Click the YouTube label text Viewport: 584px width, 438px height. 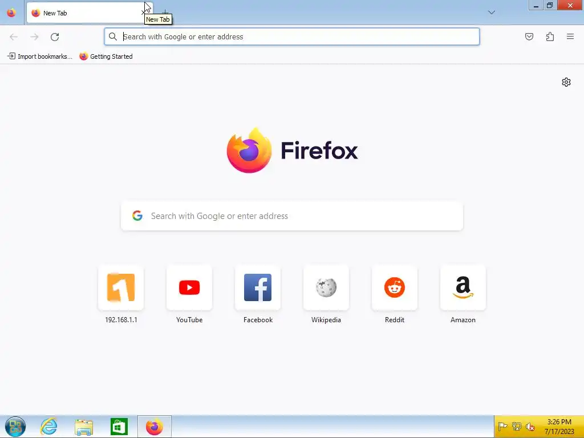pyautogui.click(x=189, y=320)
